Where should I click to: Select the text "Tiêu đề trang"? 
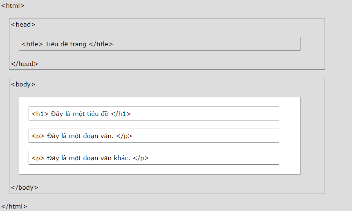click(66, 44)
